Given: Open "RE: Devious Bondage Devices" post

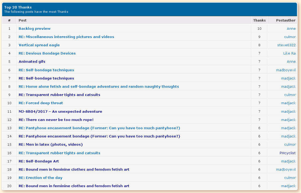Looking at the screenshot, I should 47,53.
